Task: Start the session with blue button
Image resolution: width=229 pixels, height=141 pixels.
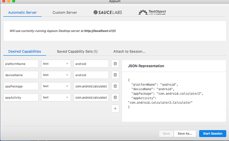Action: click(212, 134)
